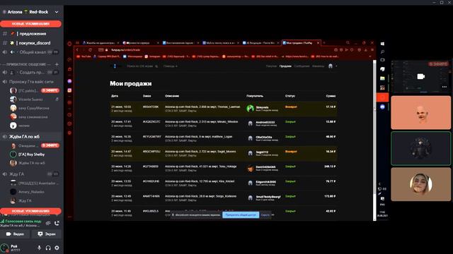Open Discord user settings gear
This screenshot has width=453, height=254.
(57, 248)
